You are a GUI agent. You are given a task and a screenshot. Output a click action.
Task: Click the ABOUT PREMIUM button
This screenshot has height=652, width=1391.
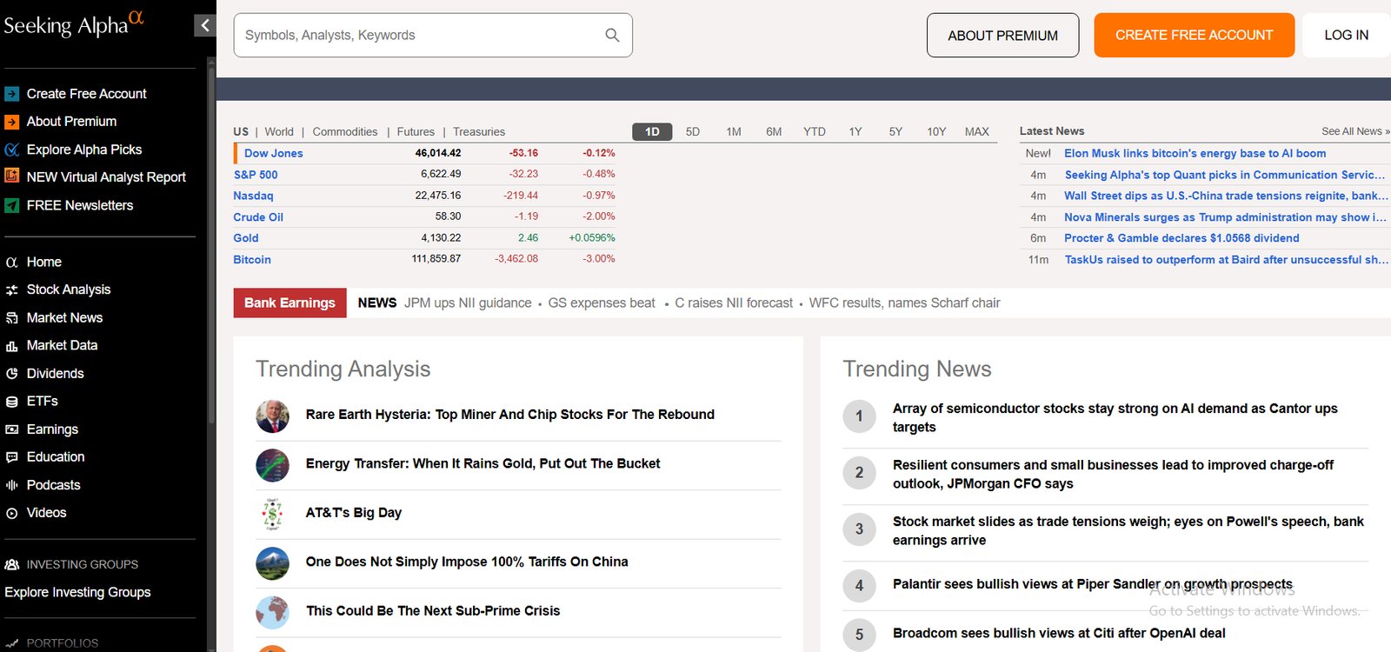click(1002, 36)
